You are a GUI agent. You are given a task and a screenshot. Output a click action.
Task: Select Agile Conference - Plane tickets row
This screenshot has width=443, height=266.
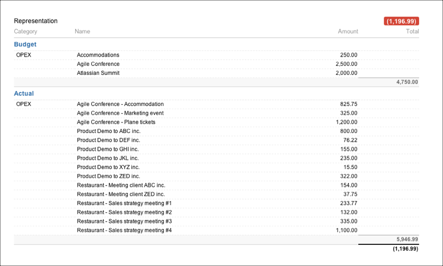pyautogui.click(x=116, y=122)
